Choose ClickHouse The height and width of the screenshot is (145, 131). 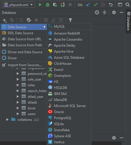pyautogui.click(x=69, y=64)
